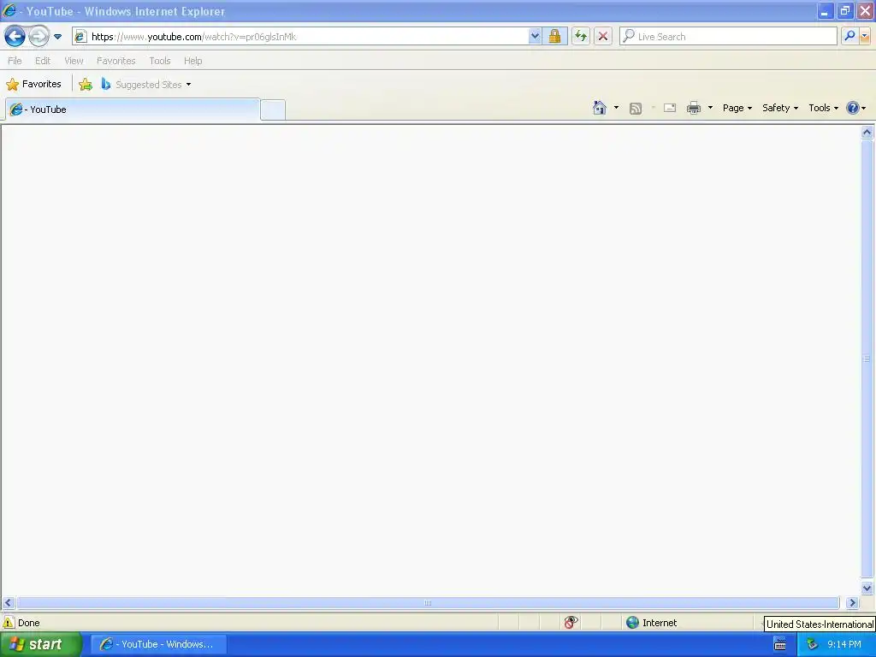
Task: Click the 9:14 PM system clock
Action: pyautogui.click(x=844, y=645)
